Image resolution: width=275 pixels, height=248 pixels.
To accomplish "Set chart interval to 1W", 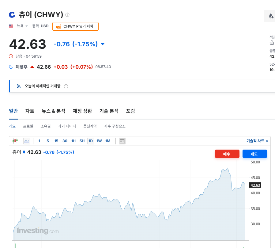I will [x=99, y=141].
